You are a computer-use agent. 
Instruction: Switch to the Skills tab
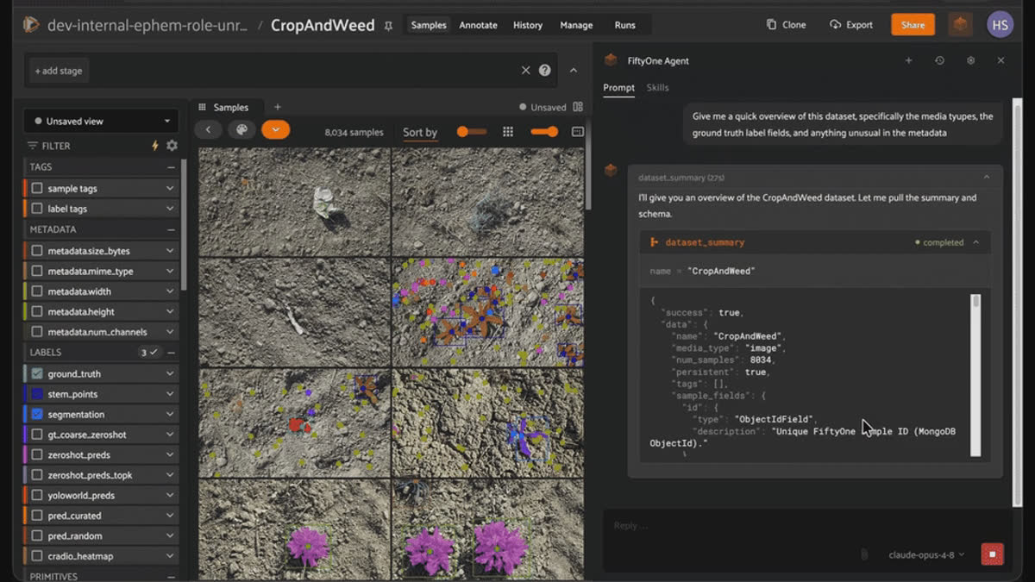[x=657, y=87]
